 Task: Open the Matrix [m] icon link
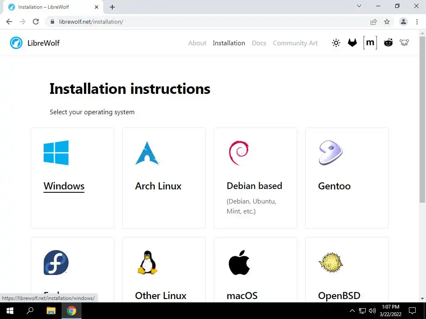tap(370, 43)
